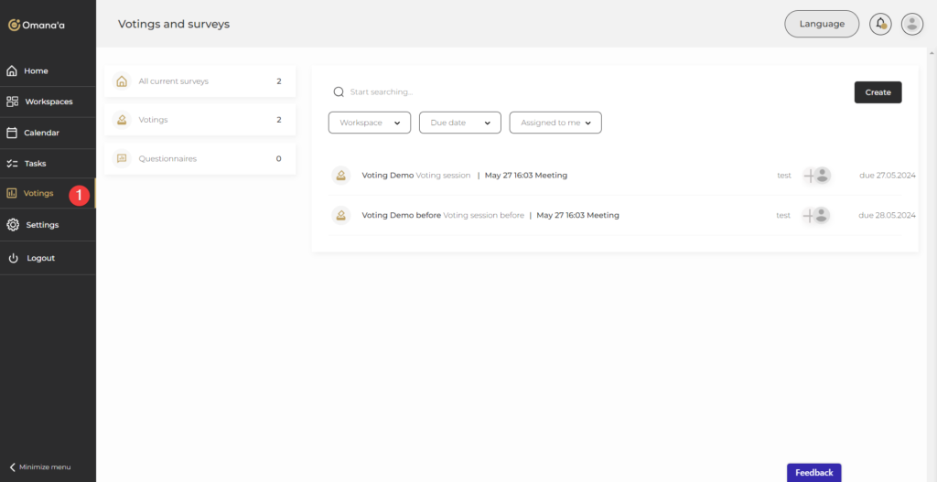This screenshot has width=937, height=482.
Task: Expand the Assigned to me dropdown
Action: click(555, 123)
